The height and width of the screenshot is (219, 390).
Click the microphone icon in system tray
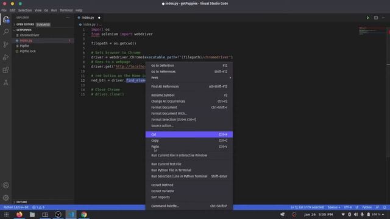pyautogui.click(x=362, y=214)
